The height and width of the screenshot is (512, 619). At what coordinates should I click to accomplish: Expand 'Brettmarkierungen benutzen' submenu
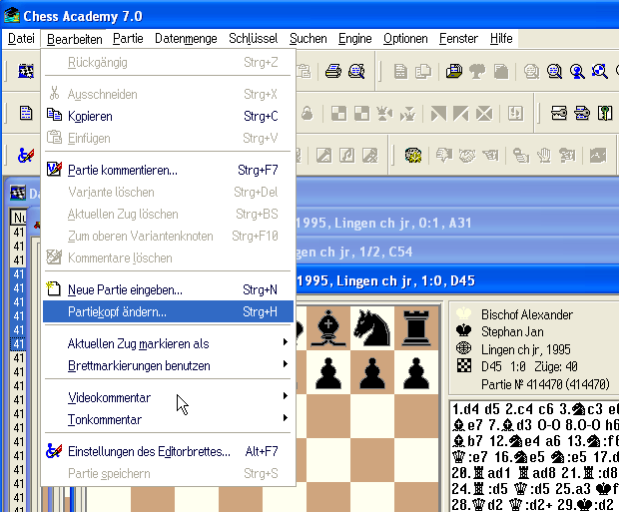pyautogui.click(x=168, y=365)
